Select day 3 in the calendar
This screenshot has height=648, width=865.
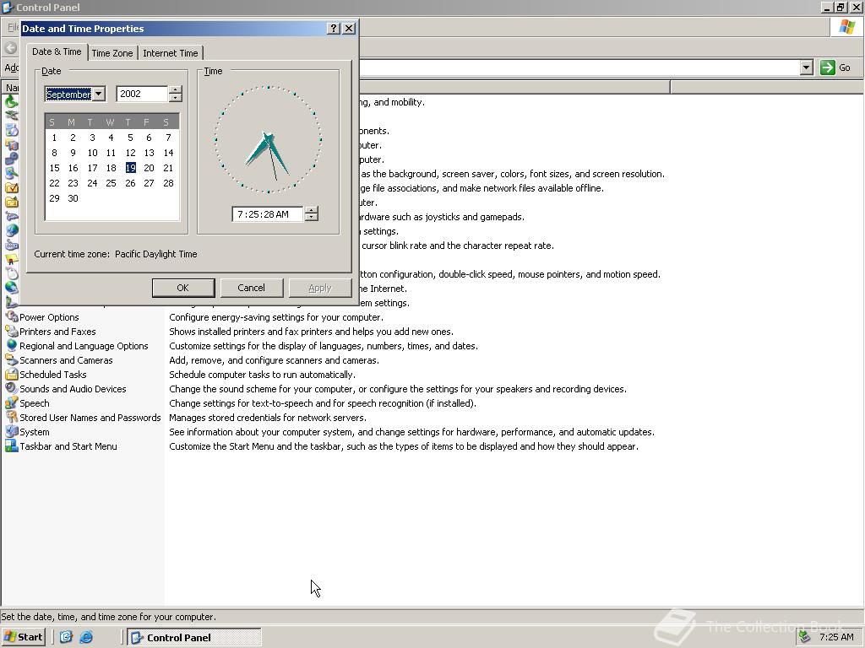tap(92, 138)
